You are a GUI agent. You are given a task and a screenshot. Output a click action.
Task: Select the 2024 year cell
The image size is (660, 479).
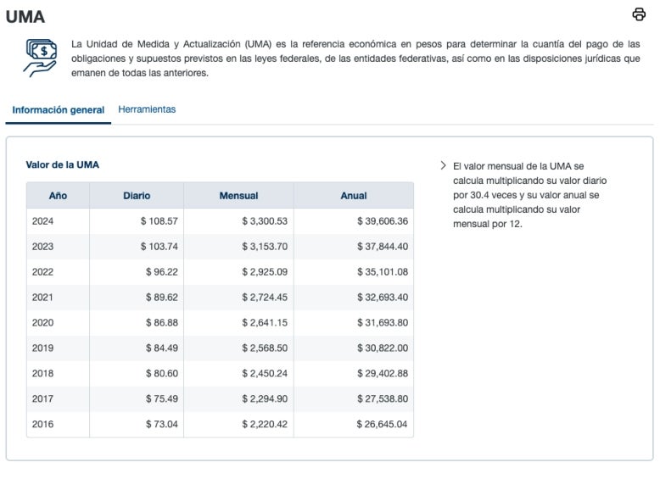42,221
